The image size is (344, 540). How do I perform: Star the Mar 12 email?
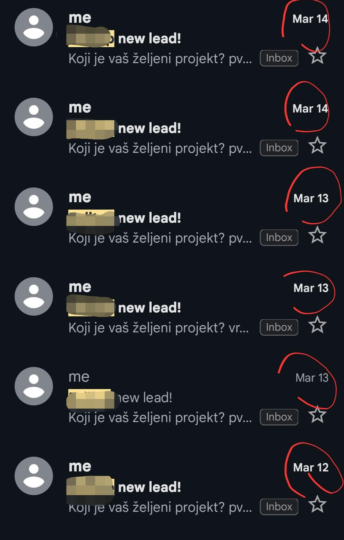[x=317, y=504]
